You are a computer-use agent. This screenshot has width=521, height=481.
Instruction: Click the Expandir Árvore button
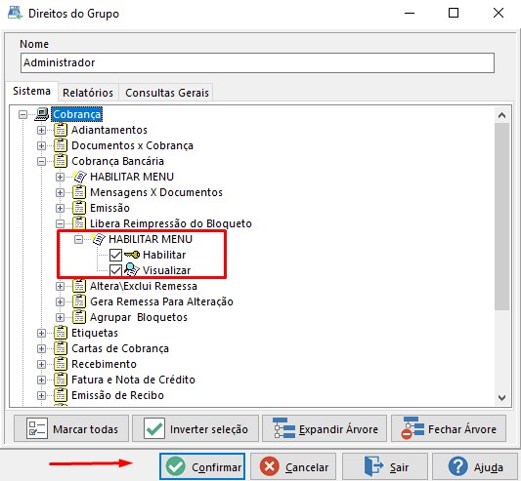[x=325, y=428]
